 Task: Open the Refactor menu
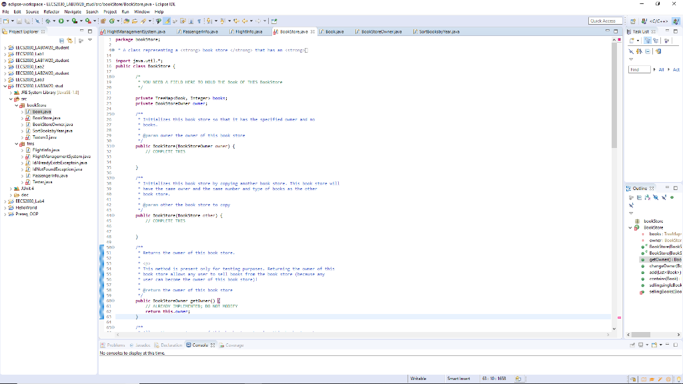click(51, 12)
